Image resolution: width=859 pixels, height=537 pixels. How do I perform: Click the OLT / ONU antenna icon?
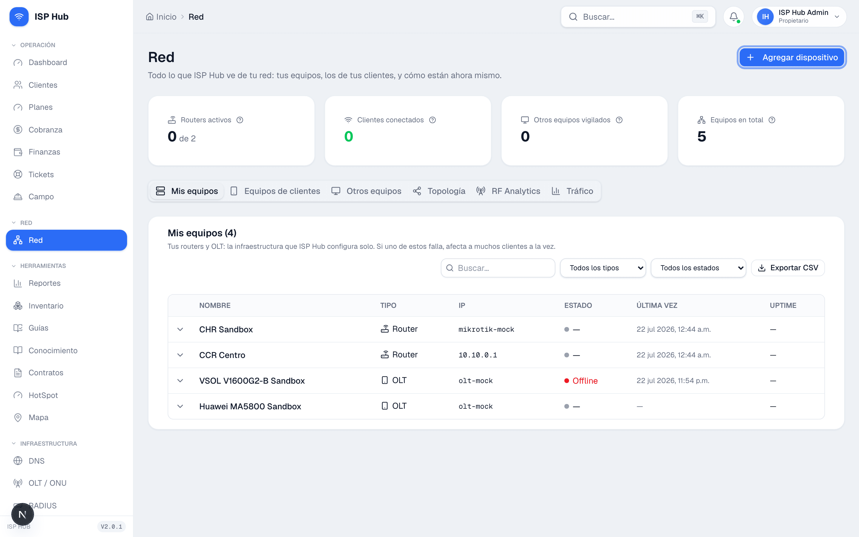[18, 483]
